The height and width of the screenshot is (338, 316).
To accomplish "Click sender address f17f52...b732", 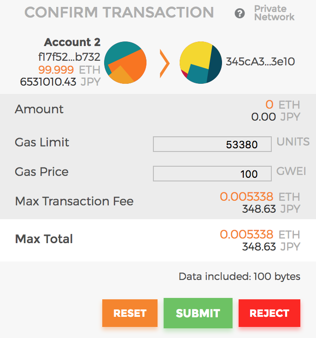I will [69, 57].
